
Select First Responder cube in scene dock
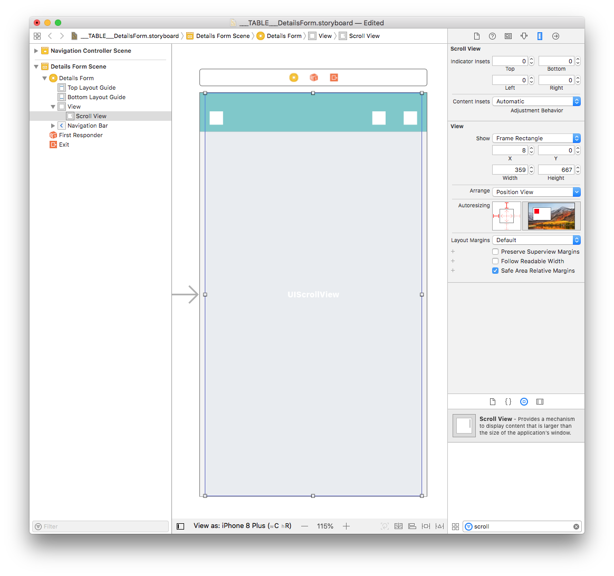[314, 78]
